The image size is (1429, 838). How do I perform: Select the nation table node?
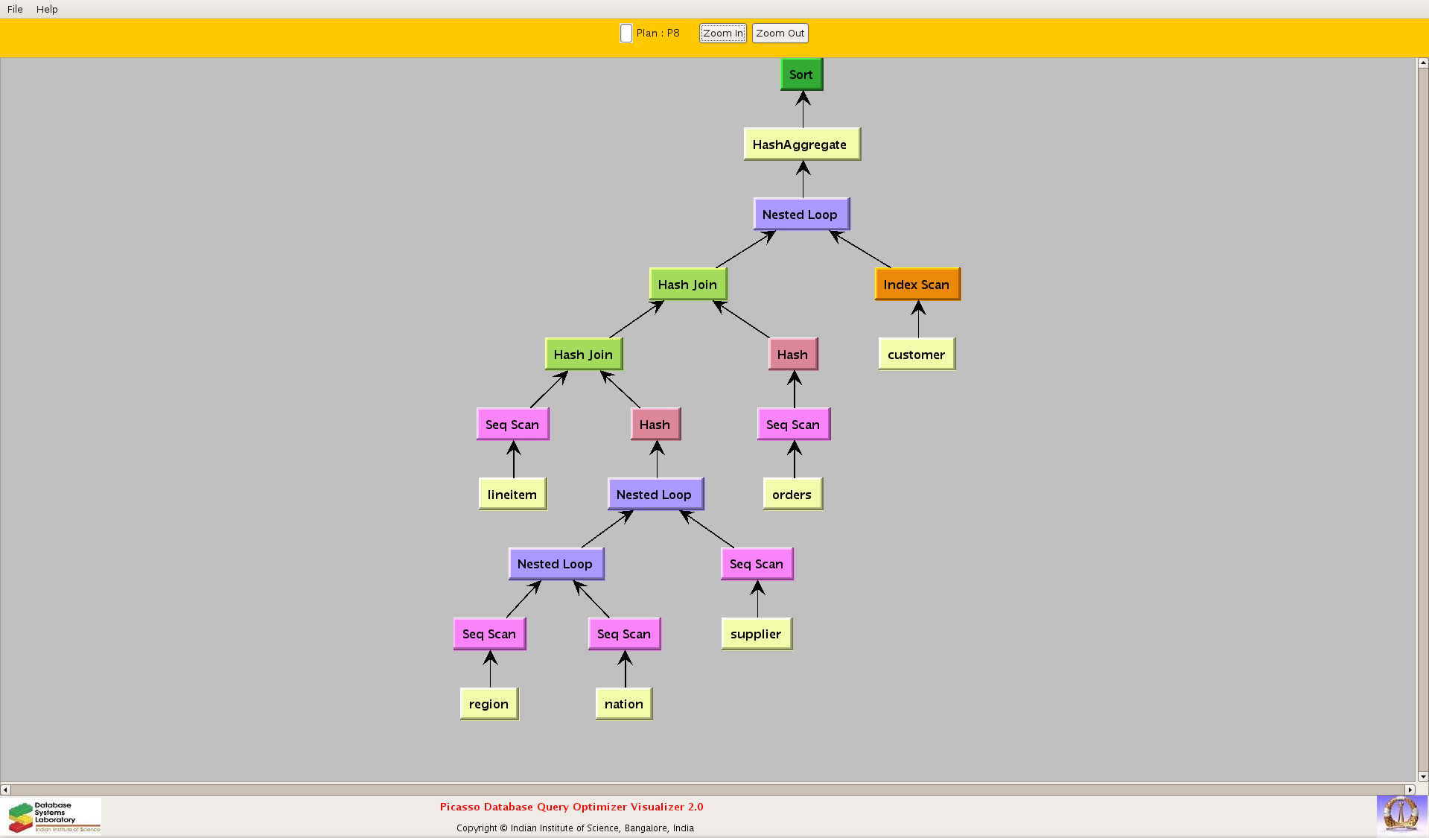tap(624, 704)
